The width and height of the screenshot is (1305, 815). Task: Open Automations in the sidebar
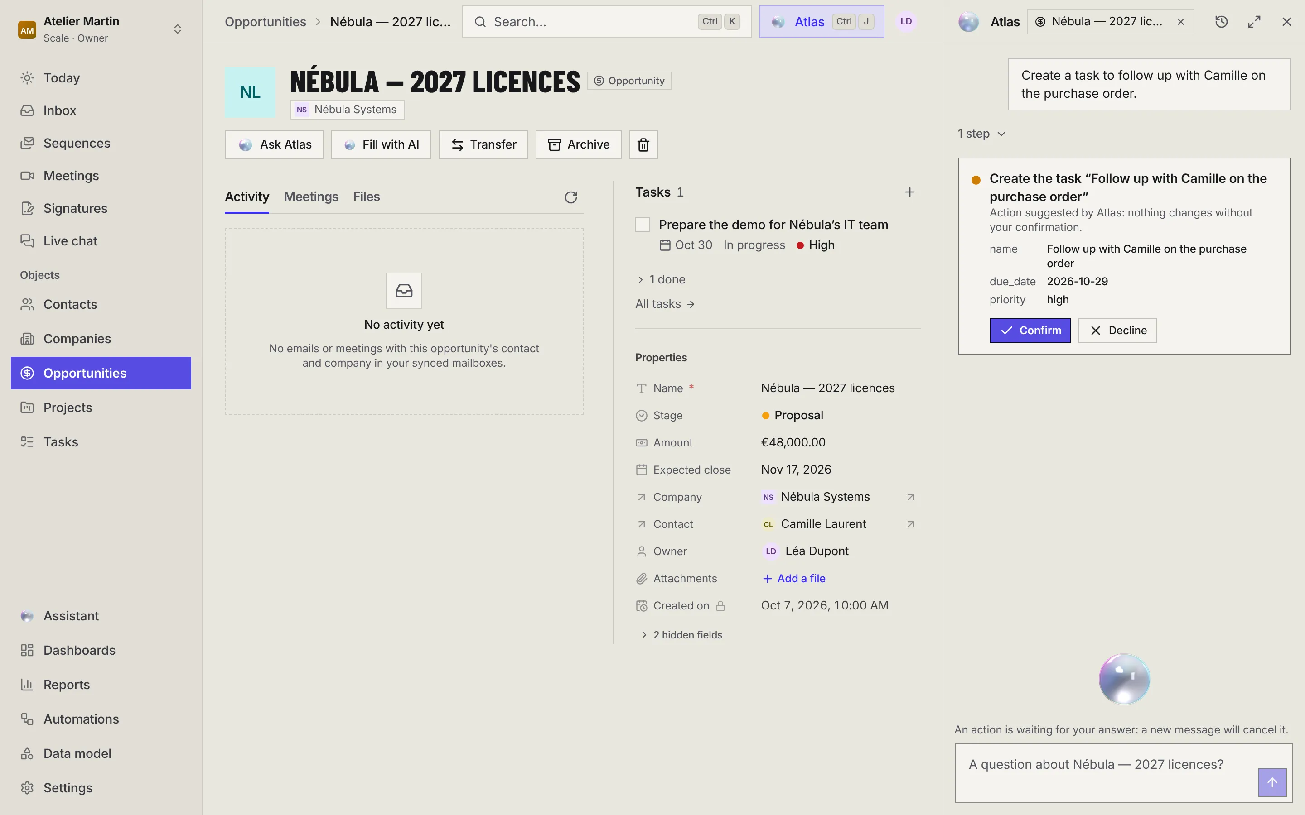tap(101, 719)
